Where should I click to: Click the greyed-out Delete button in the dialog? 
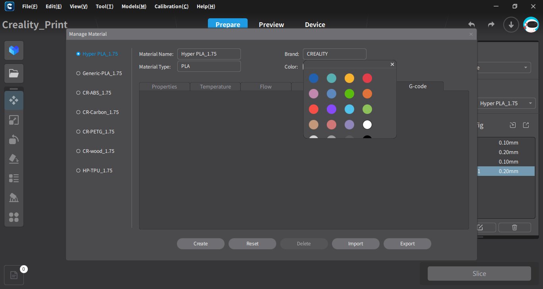click(x=304, y=244)
